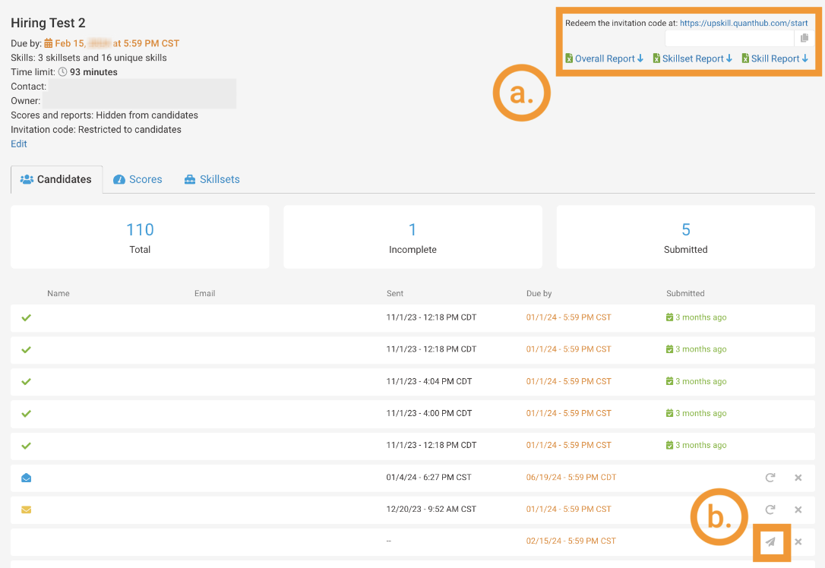Switch to the Candidates tab

(x=56, y=179)
